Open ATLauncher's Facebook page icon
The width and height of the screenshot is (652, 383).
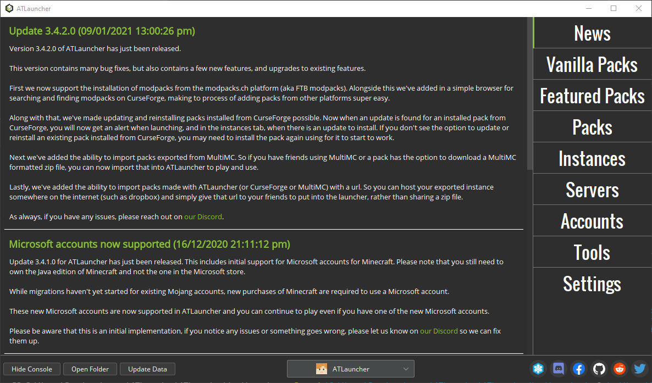click(x=578, y=369)
